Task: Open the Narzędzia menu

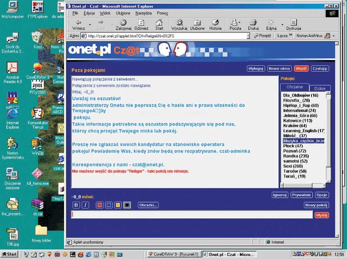Action: (x=144, y=13)
